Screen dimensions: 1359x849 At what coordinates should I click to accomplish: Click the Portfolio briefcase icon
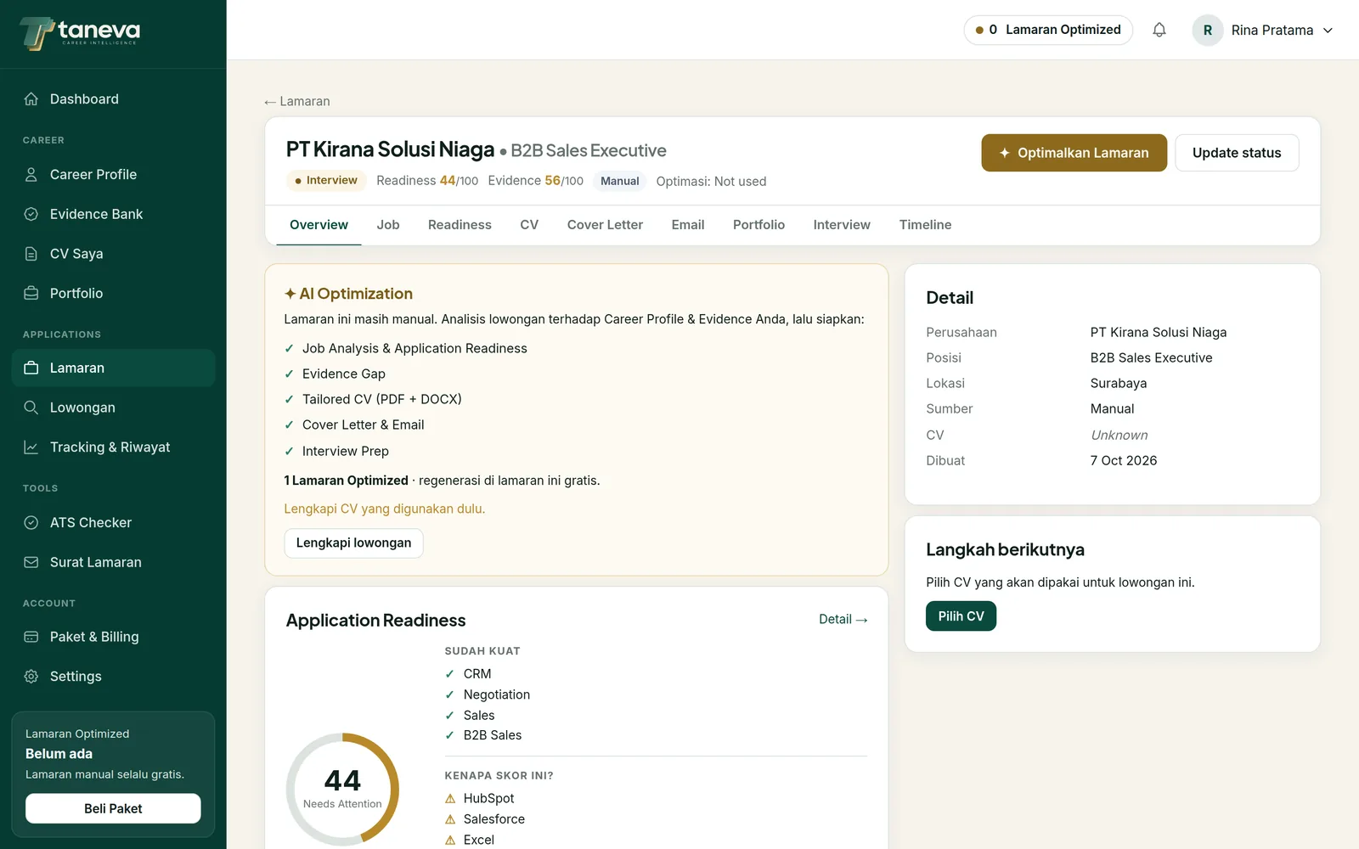[x=31, y=293]
